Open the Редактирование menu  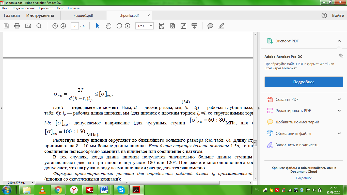(24, 8)
